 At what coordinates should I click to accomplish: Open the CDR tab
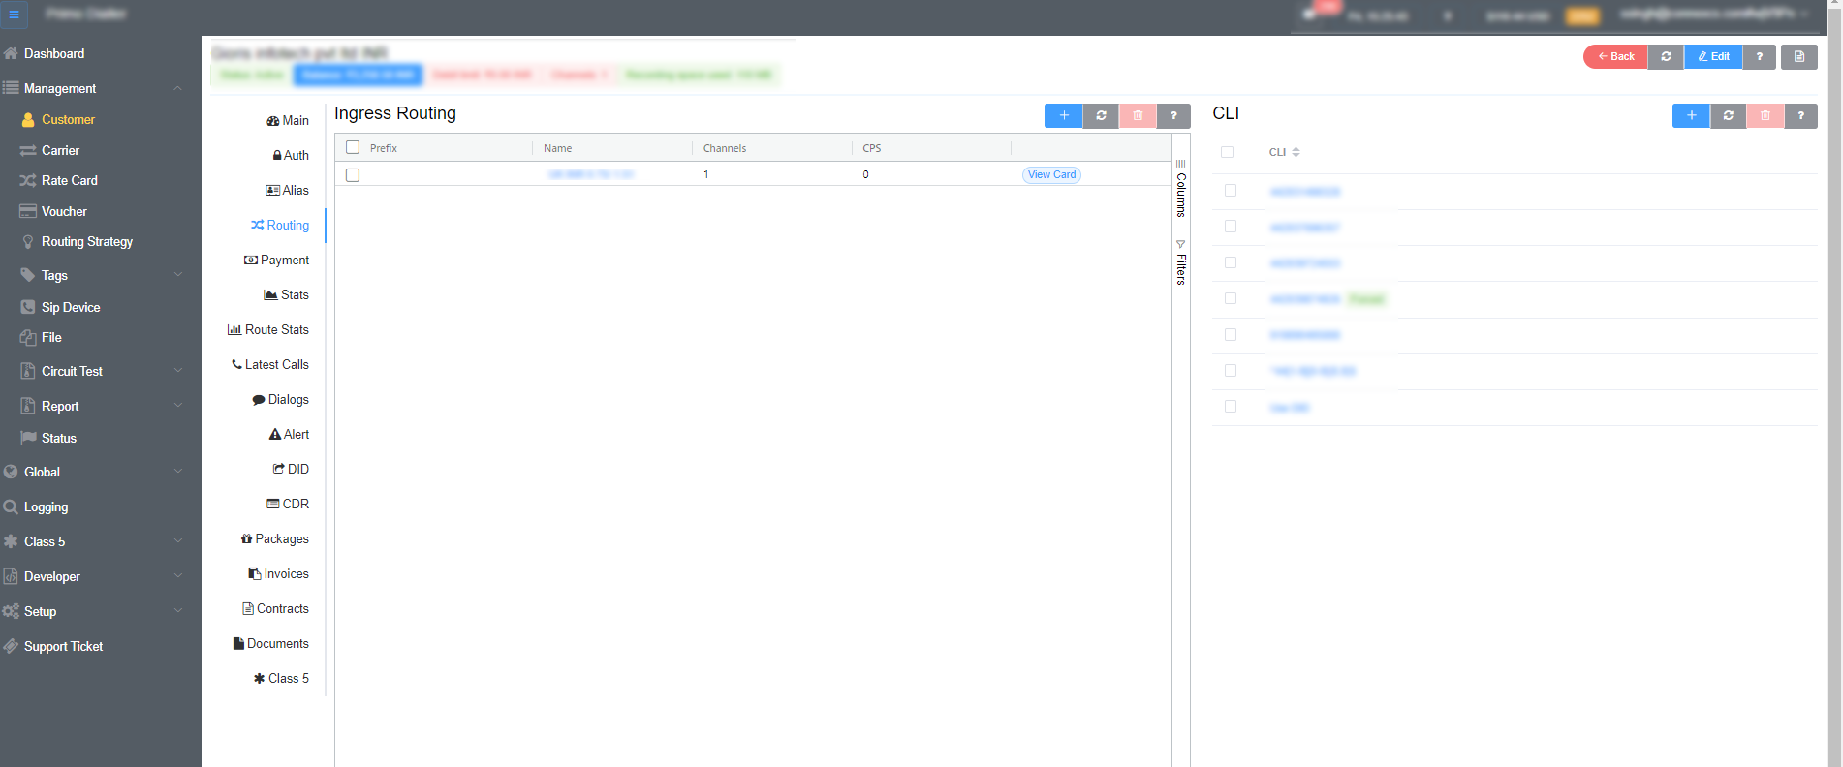288,504
